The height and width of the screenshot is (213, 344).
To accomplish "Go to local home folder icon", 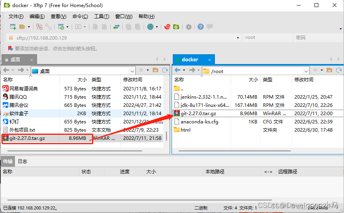I will coord(155,70).
